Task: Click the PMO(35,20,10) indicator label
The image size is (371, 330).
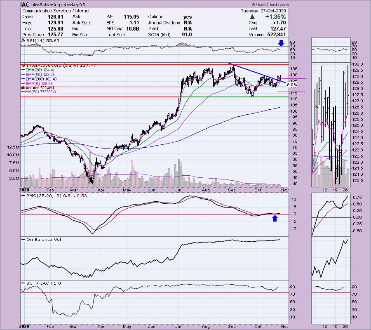Action: [x=56, y=196]
